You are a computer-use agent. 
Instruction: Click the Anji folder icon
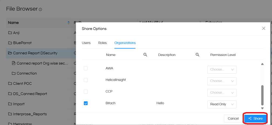(10, 33)
